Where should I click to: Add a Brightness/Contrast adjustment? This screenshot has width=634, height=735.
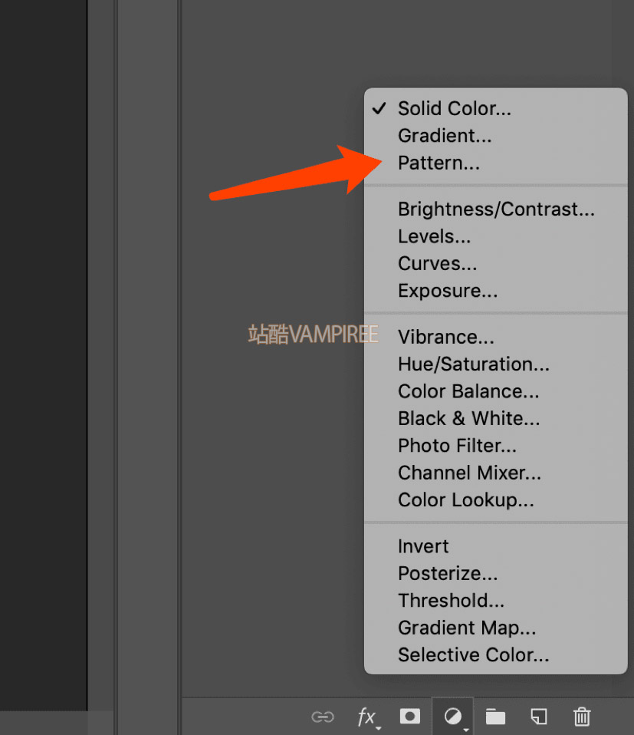[495, 209]
